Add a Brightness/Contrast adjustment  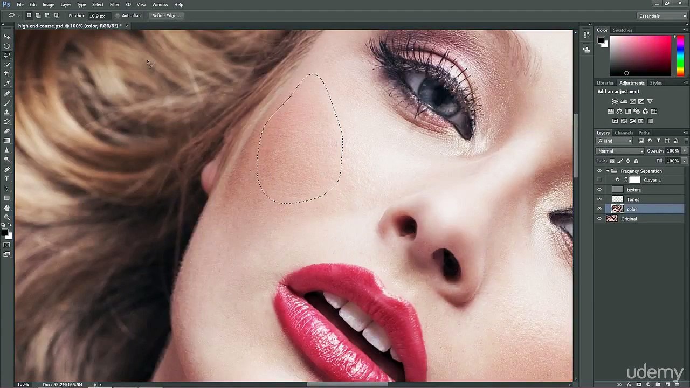615,101
